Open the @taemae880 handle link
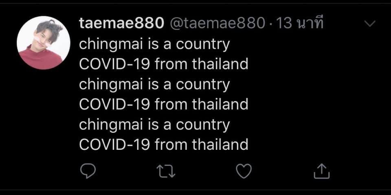Image resolution: width=391 pixels, height=195 pixels. [217, 24]
